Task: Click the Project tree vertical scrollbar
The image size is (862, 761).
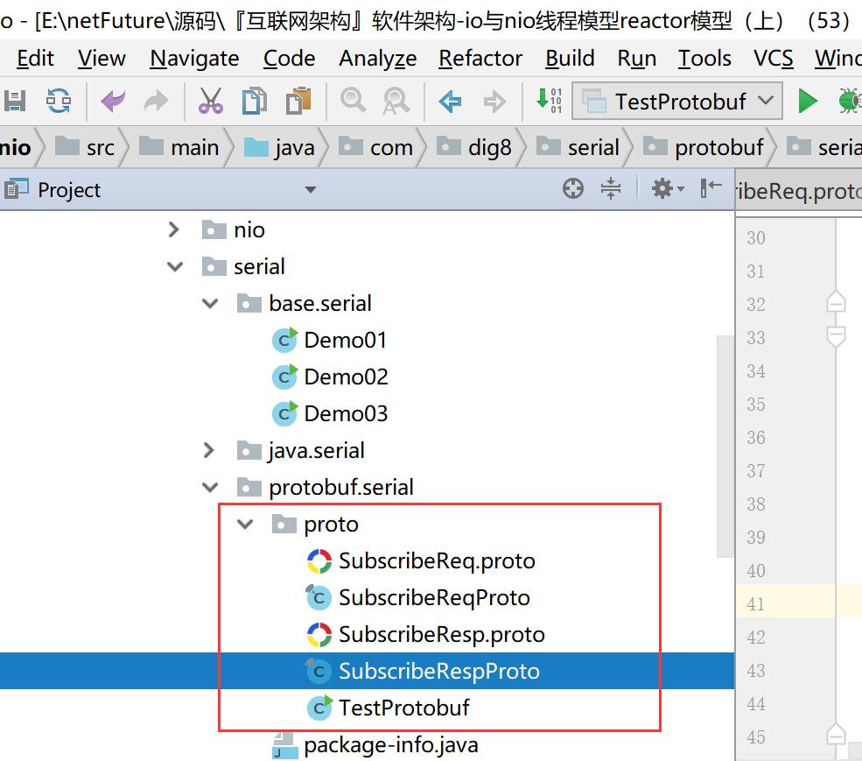Action: [x=725, y=446]
